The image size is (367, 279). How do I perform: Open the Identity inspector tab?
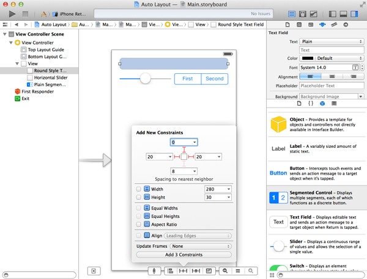(x=311, y=24)
